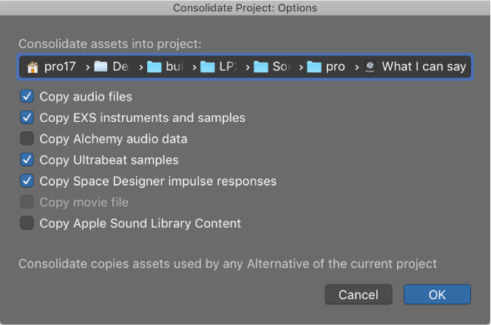The image size is (491, 325).
Task: Click the chevron before What I can say
Action: click(x=356, y=67)
